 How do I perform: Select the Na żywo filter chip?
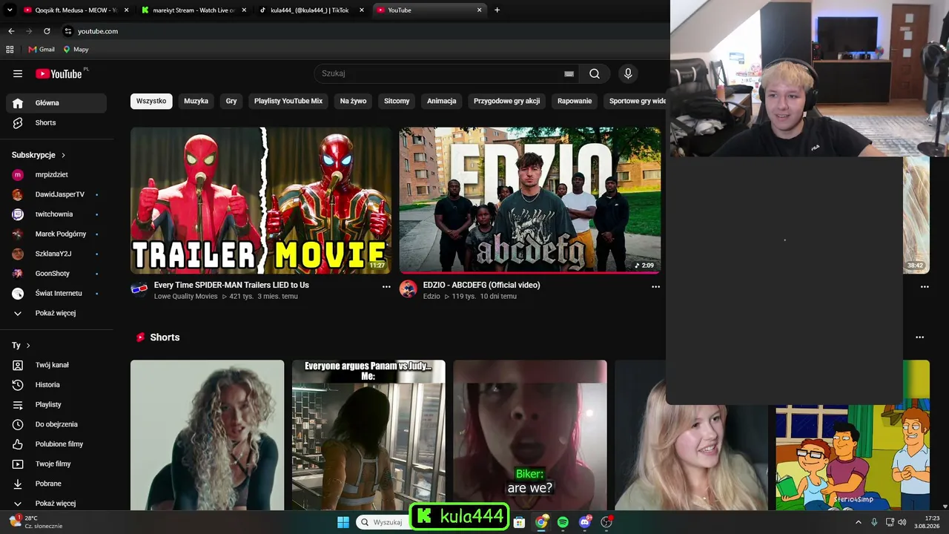pos(354,101)
